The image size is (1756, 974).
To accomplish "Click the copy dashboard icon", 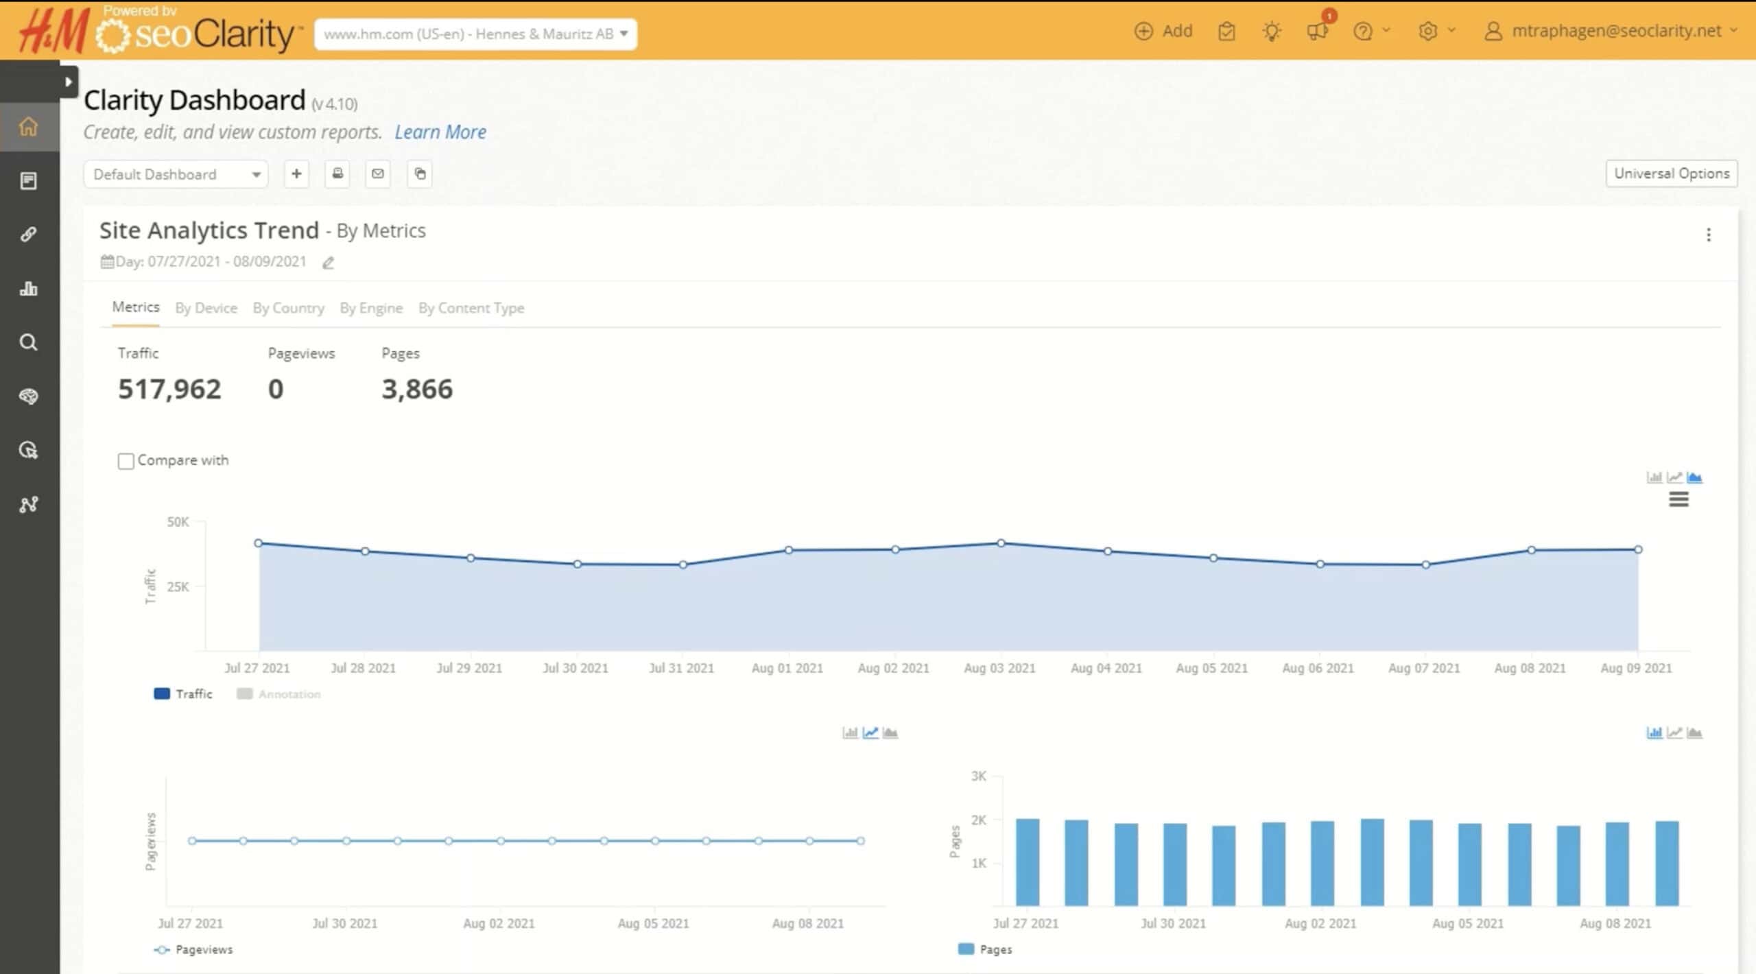I will click(420, 174).
